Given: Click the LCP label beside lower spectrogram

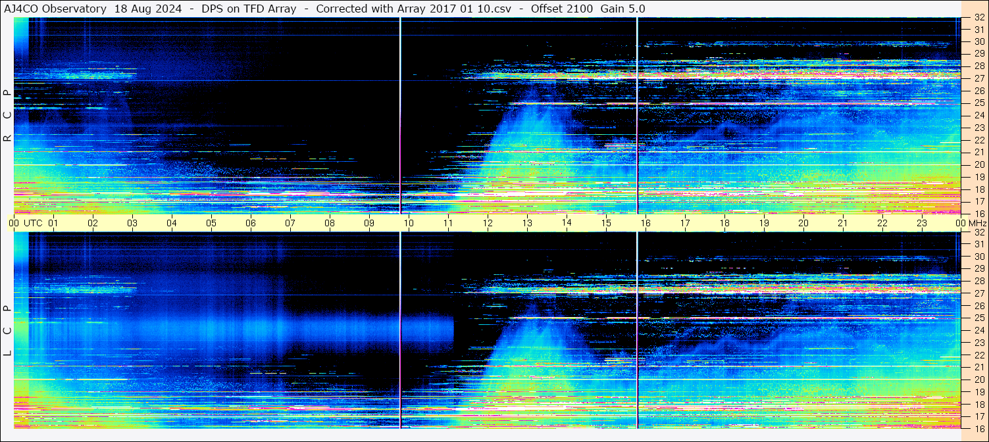Looking at the screenshot, I should coord(7,331).
